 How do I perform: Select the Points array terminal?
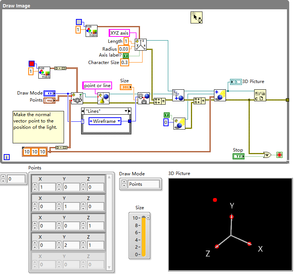tap(49, 101)
